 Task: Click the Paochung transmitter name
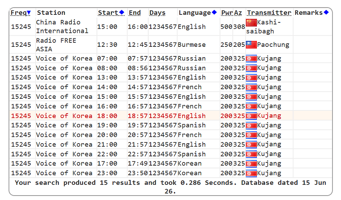pyautogui.click(x=273, y=45)
